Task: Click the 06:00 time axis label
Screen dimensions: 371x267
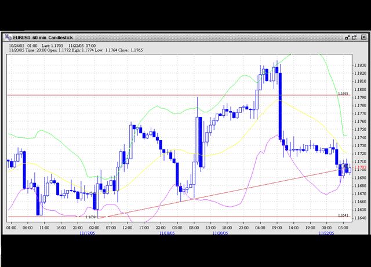Action: pyautogui.click(x=28, y=228)
